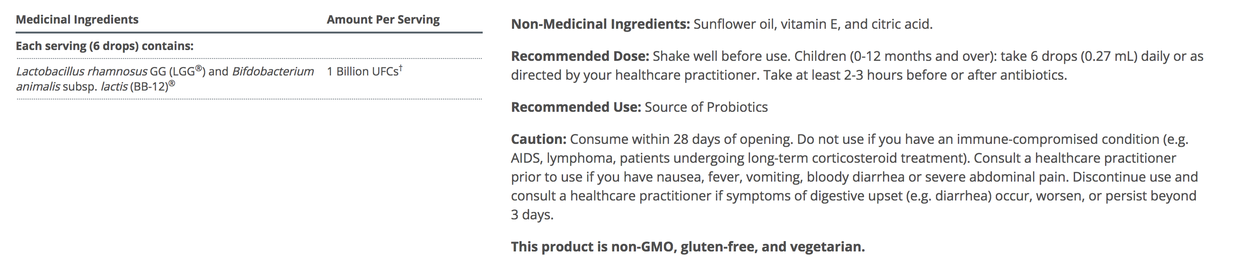Click the 'Source of Probiotics' text

706,107
